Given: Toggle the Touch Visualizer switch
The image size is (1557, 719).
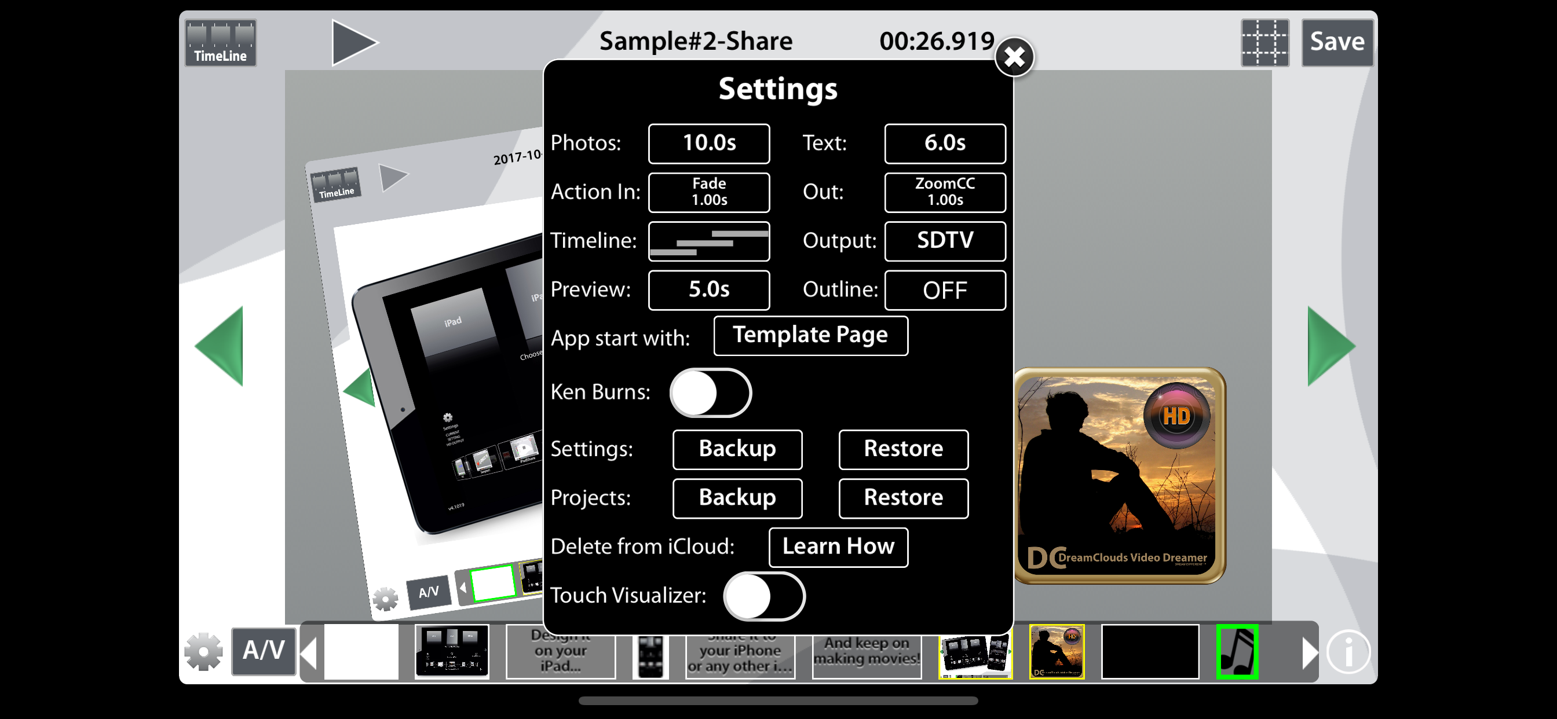Looking at the screenshot, I should tap(764, 596).
